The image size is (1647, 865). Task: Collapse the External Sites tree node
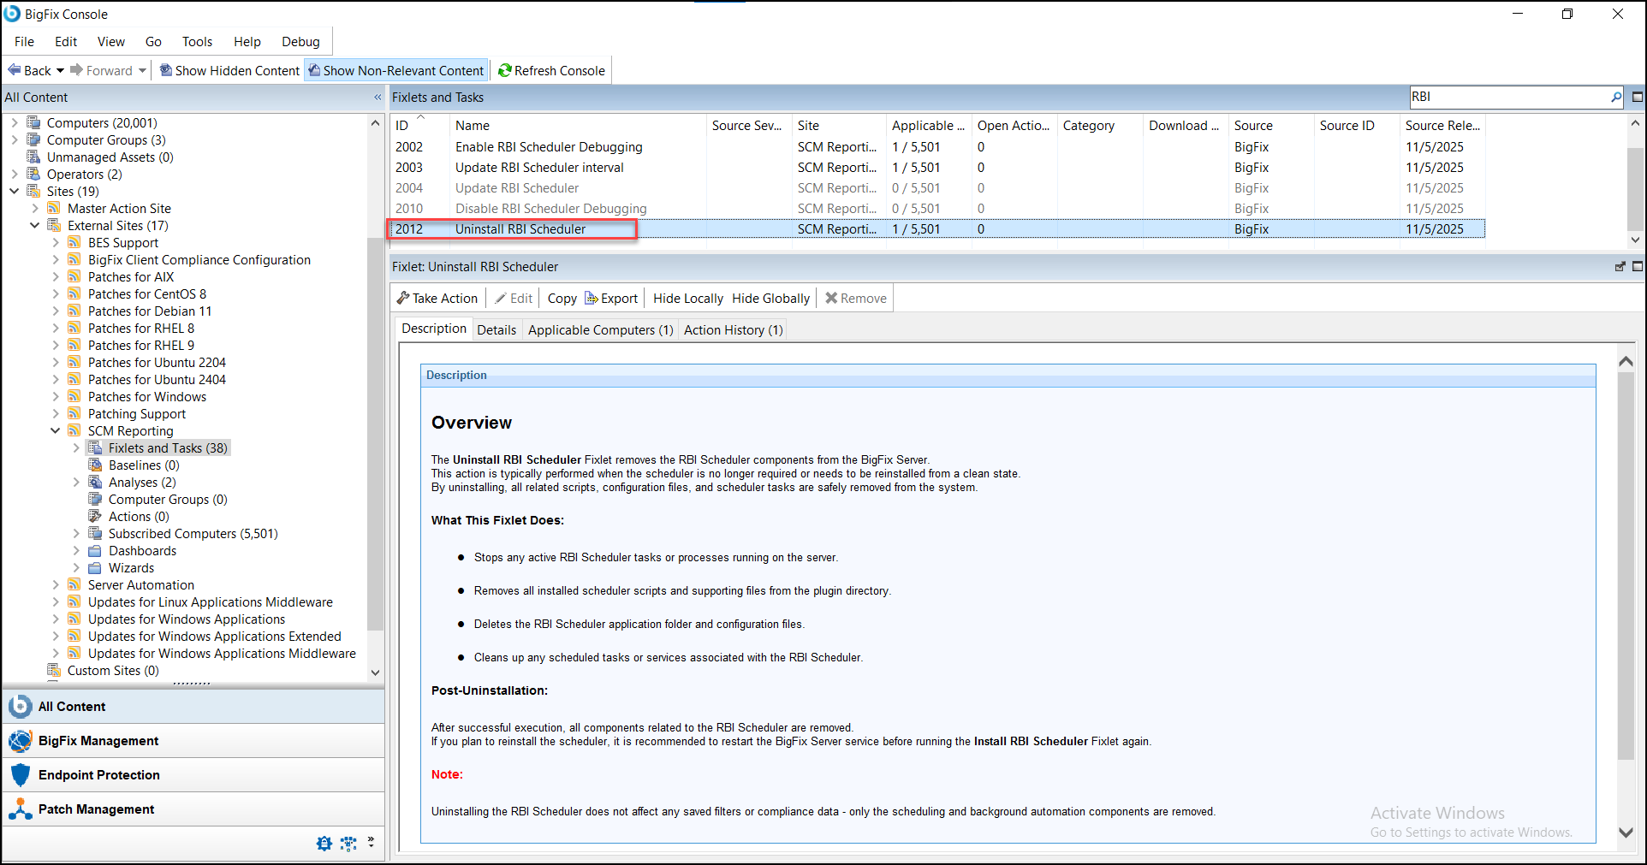point(35,225)
